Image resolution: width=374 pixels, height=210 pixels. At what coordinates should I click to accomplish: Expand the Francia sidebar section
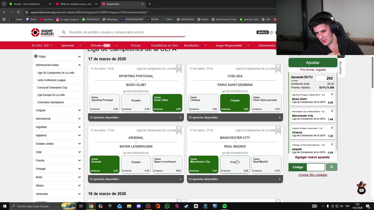click(58, 160)
